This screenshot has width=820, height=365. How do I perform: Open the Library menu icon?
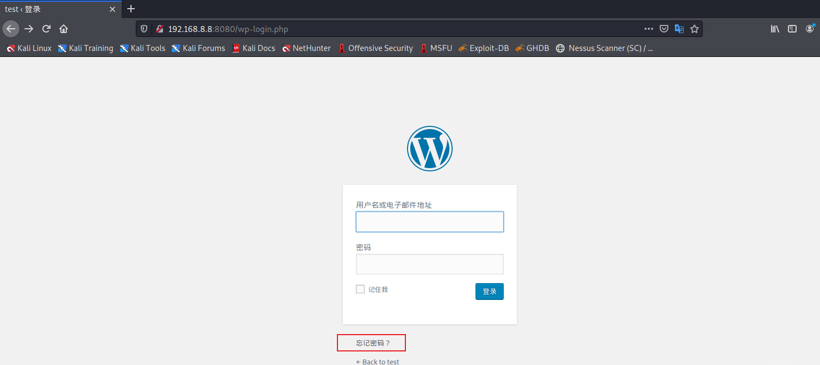775,29
